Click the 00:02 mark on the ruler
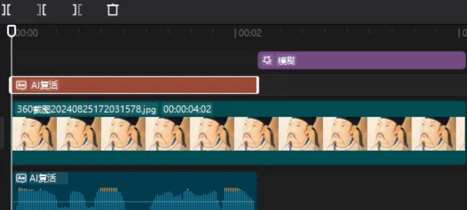 click(250, 33)
